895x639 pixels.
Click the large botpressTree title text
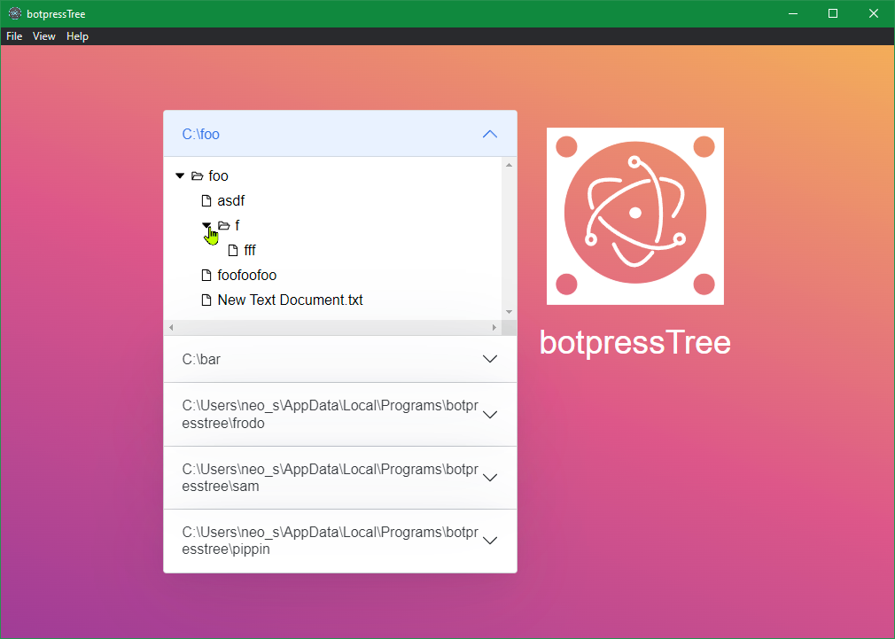tap(635, 342)
